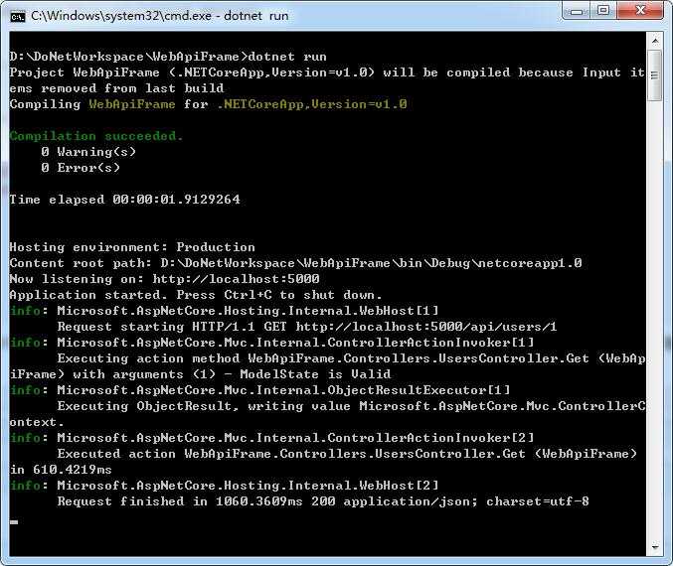Click 'Application started. Press Ctrl+C' line
673x566 pixels.
196,295
